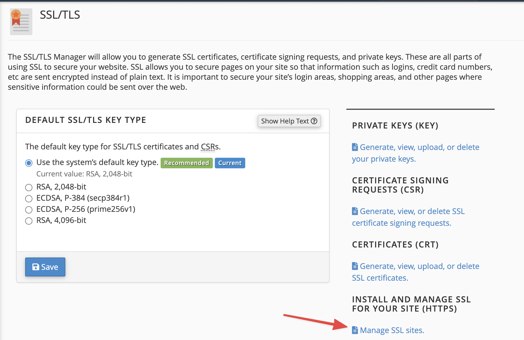The image size is (524, 340).
Task: Select ECDSA, P-384 (secp384r1) key type
Action: 28,198
